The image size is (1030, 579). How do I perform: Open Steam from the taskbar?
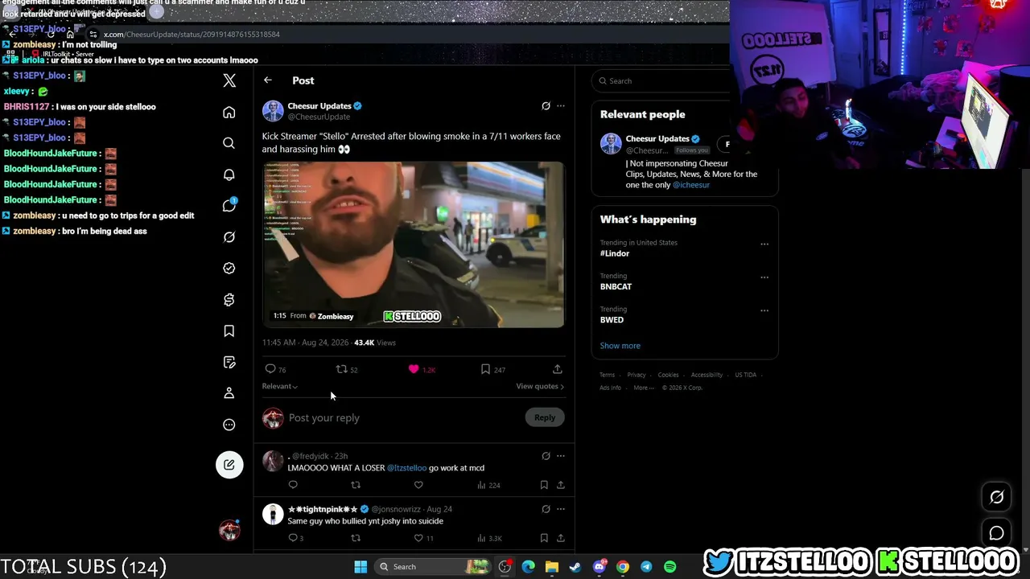[x=575, y=567]
